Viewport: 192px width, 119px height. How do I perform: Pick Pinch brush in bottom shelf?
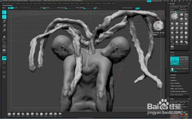tap(32, 115)
